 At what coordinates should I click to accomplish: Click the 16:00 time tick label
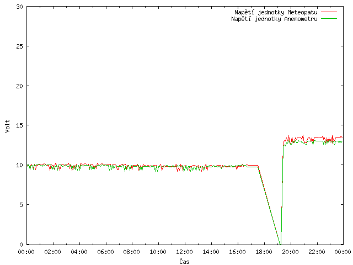[238, 252]
